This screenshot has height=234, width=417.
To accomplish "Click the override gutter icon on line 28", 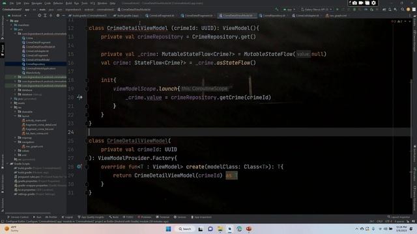I will [x=79, y=166].
